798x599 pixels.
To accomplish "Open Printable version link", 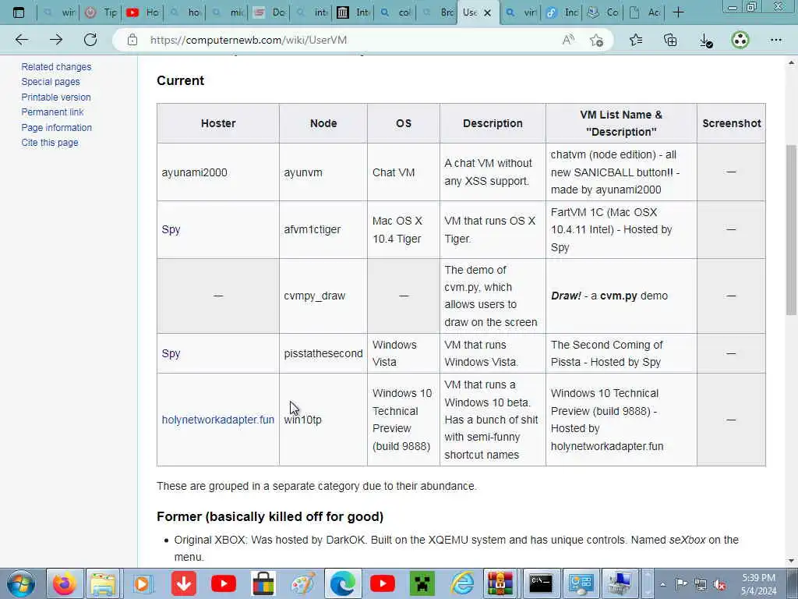I will (x=56, y=97).
